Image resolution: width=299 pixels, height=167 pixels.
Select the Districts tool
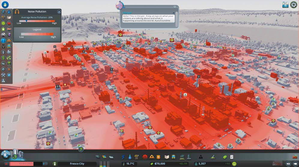(111, 157)
